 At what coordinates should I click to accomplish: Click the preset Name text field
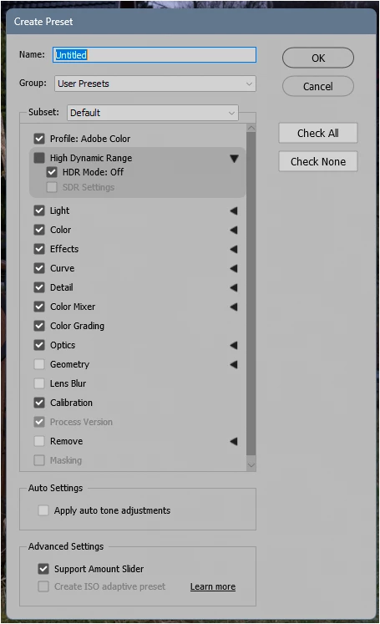point(155,55)
